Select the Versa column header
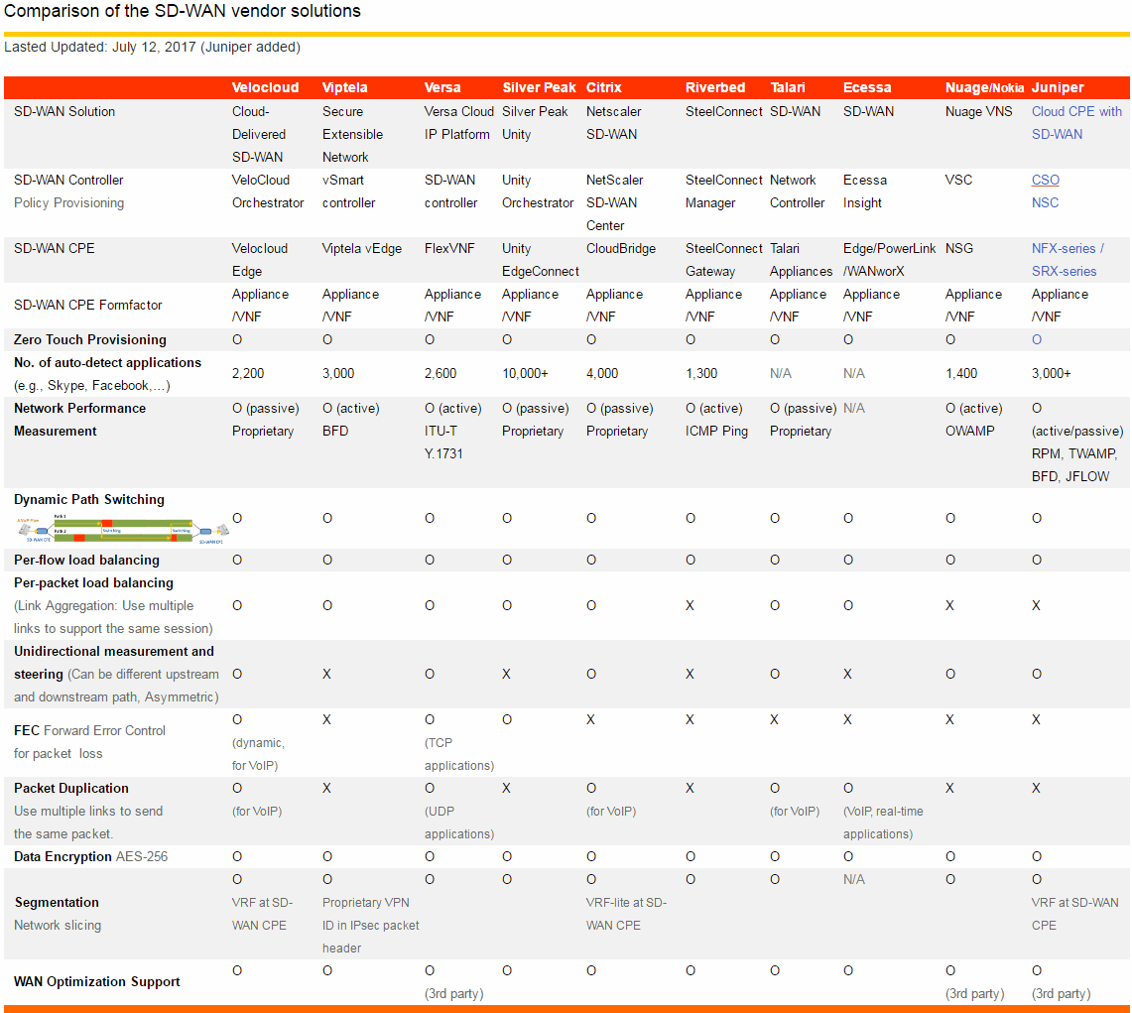 tap(441, 87)
